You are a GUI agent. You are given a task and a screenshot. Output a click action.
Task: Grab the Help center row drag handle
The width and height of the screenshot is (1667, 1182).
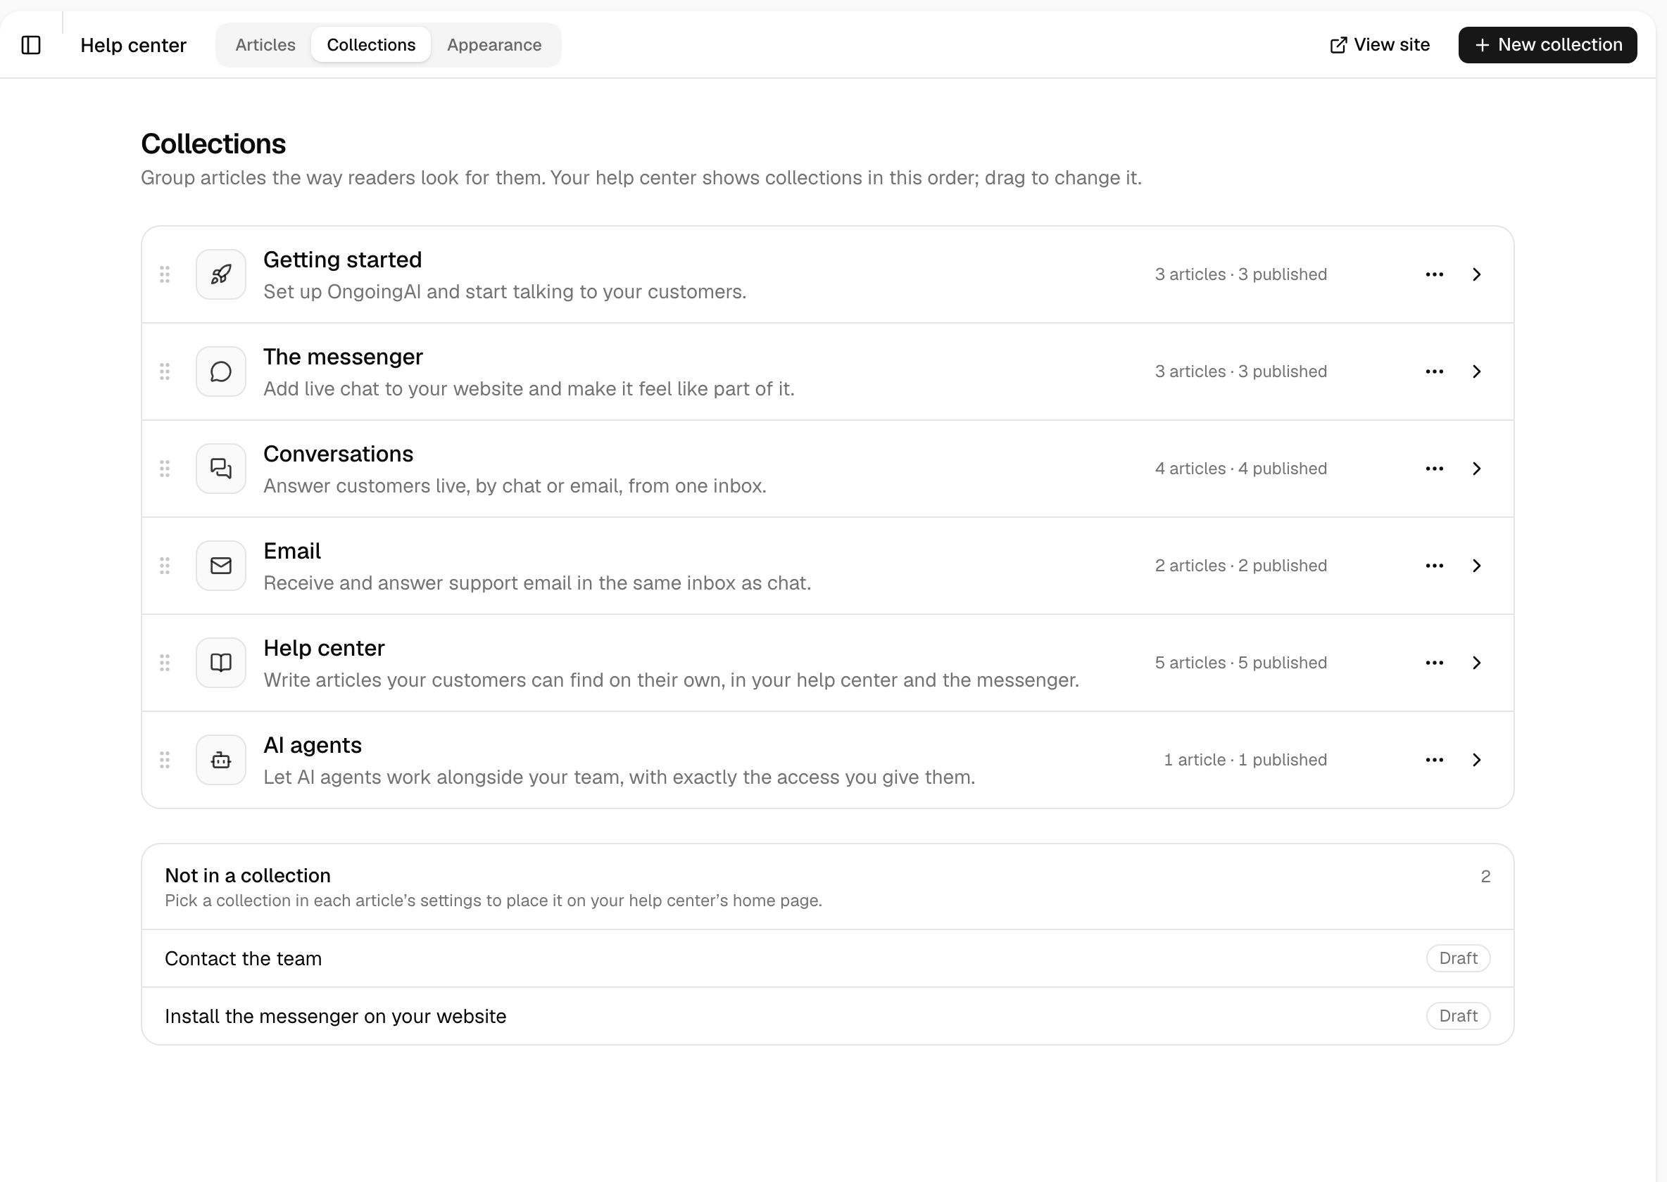[165, 662]
